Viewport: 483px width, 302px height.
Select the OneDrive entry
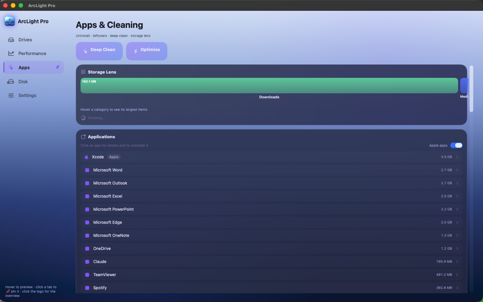click(x=271, y=248)
